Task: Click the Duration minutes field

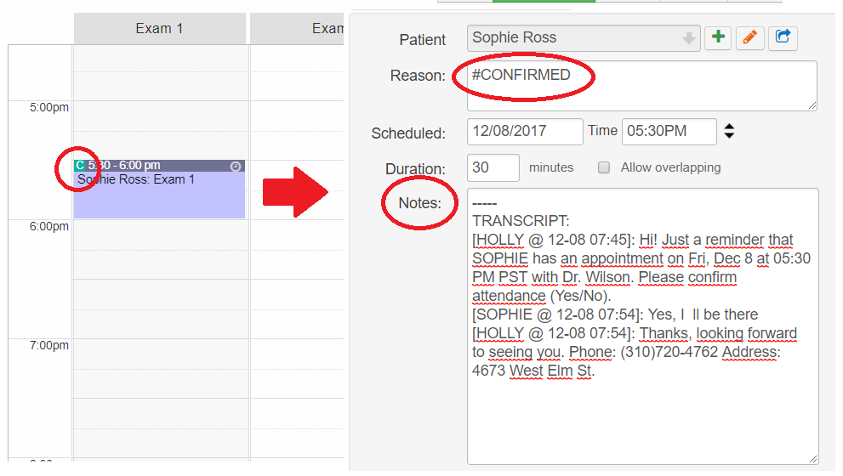Action: click(x=493, y=167)
